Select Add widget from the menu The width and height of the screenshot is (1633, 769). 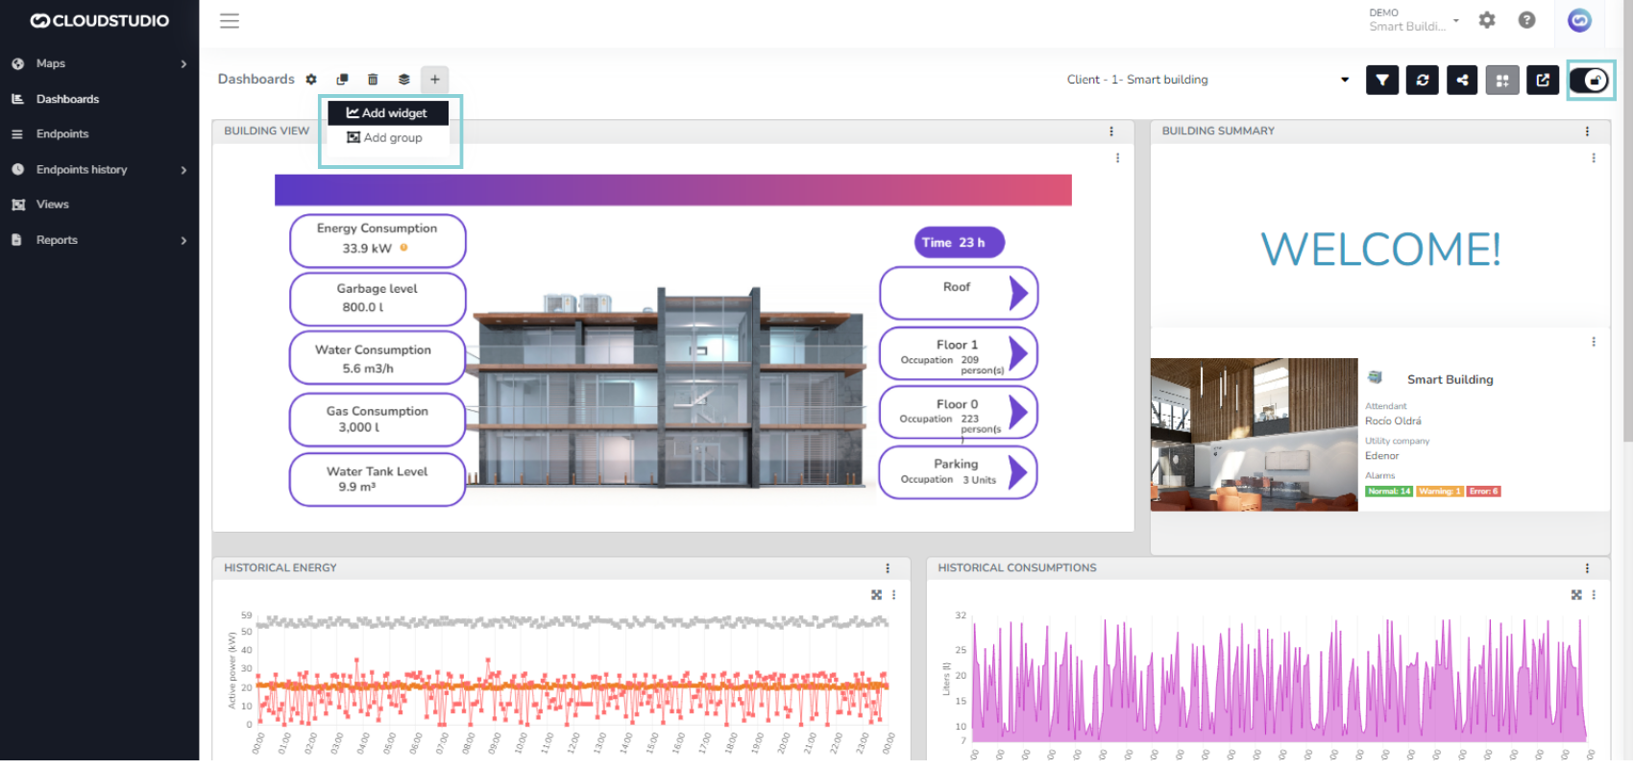click(387, 113)
